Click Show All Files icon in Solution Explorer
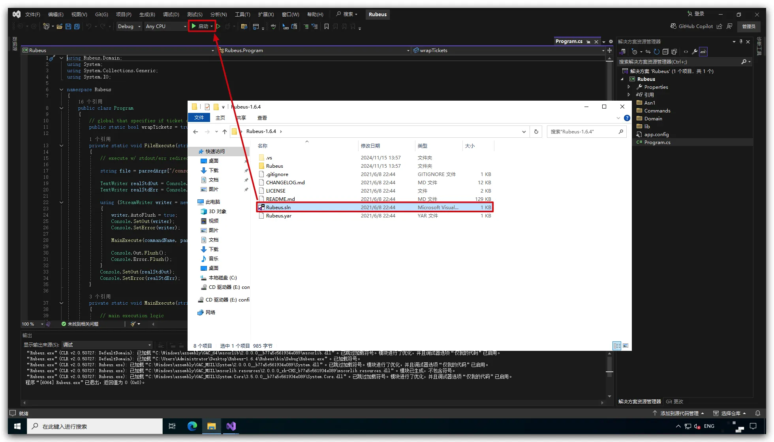 tap(674, 52)
